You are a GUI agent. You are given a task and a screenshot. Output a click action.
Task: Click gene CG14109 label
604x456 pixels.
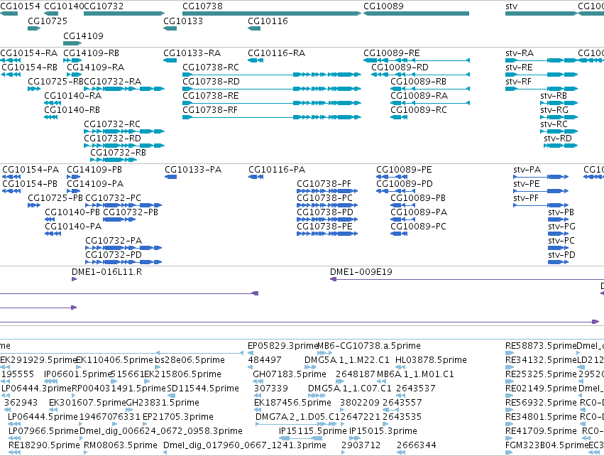(x=83, y=36)
